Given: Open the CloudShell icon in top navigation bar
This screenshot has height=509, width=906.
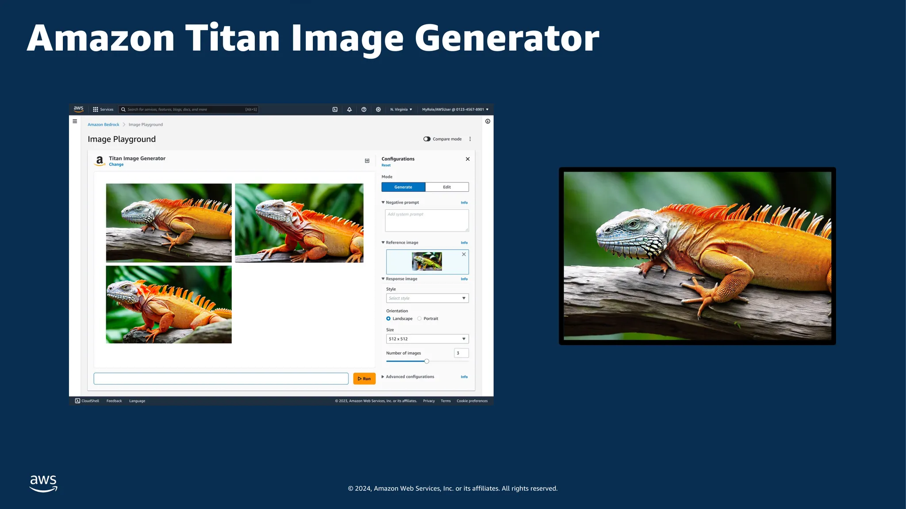Looking at the screenshot, I should pyautogui.click(x=335, y=110).
